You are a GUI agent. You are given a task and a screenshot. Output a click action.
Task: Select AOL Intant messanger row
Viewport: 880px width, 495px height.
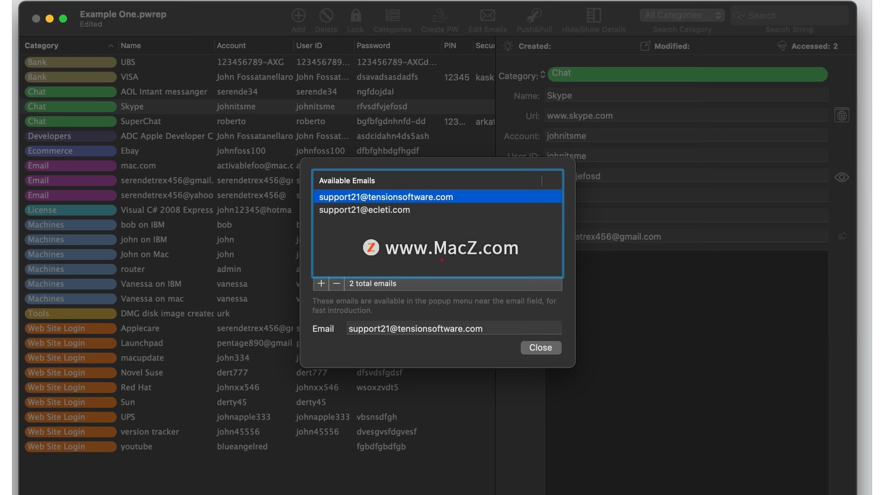tap(258, 91)
